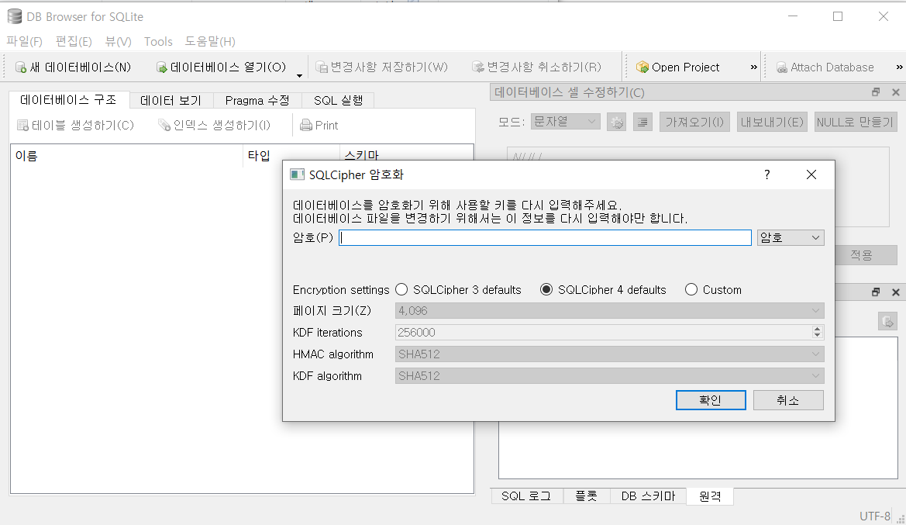
Task: Click the New Database (새 데이터베이스) toolbar button
Action: 74,67
